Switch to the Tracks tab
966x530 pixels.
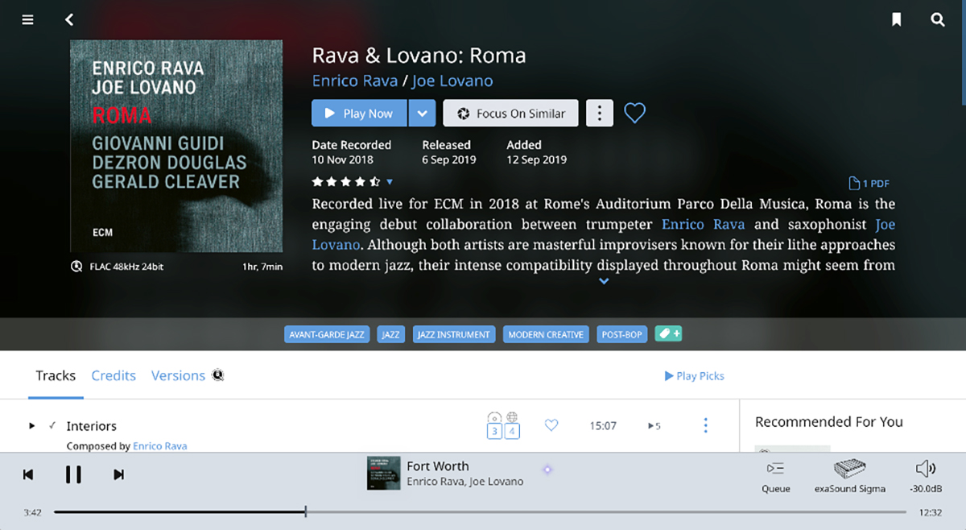(56, 375)
